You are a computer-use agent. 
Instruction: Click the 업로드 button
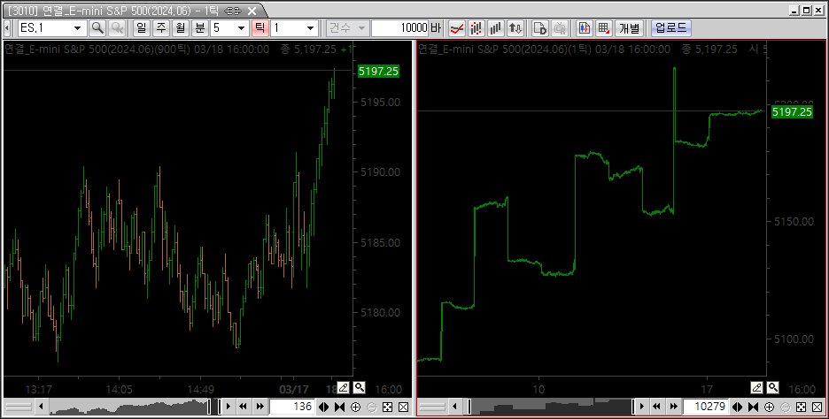click(670, 28)
